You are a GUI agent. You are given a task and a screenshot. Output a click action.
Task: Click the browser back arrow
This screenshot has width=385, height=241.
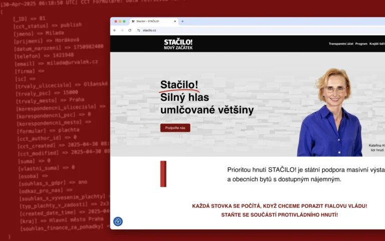pos(115,30)
